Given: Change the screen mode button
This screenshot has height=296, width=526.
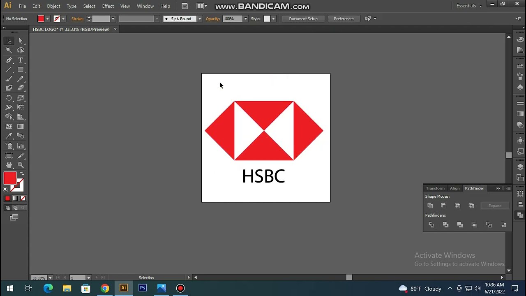Looking at the screenshot, I should click(14, 217).
